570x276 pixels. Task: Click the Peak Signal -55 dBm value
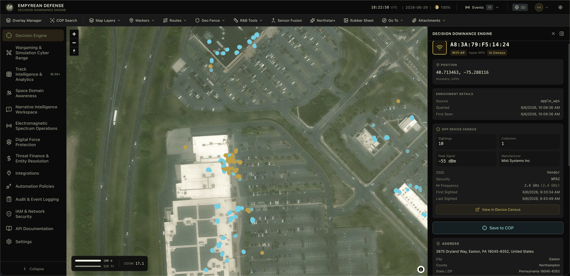pyautogui.click(x=447, y=161)
